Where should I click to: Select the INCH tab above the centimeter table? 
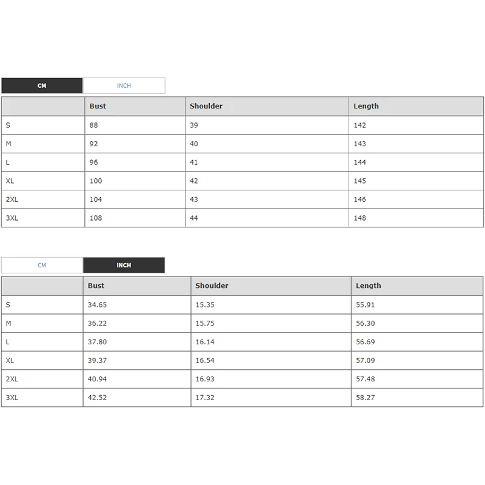(124, 85)
